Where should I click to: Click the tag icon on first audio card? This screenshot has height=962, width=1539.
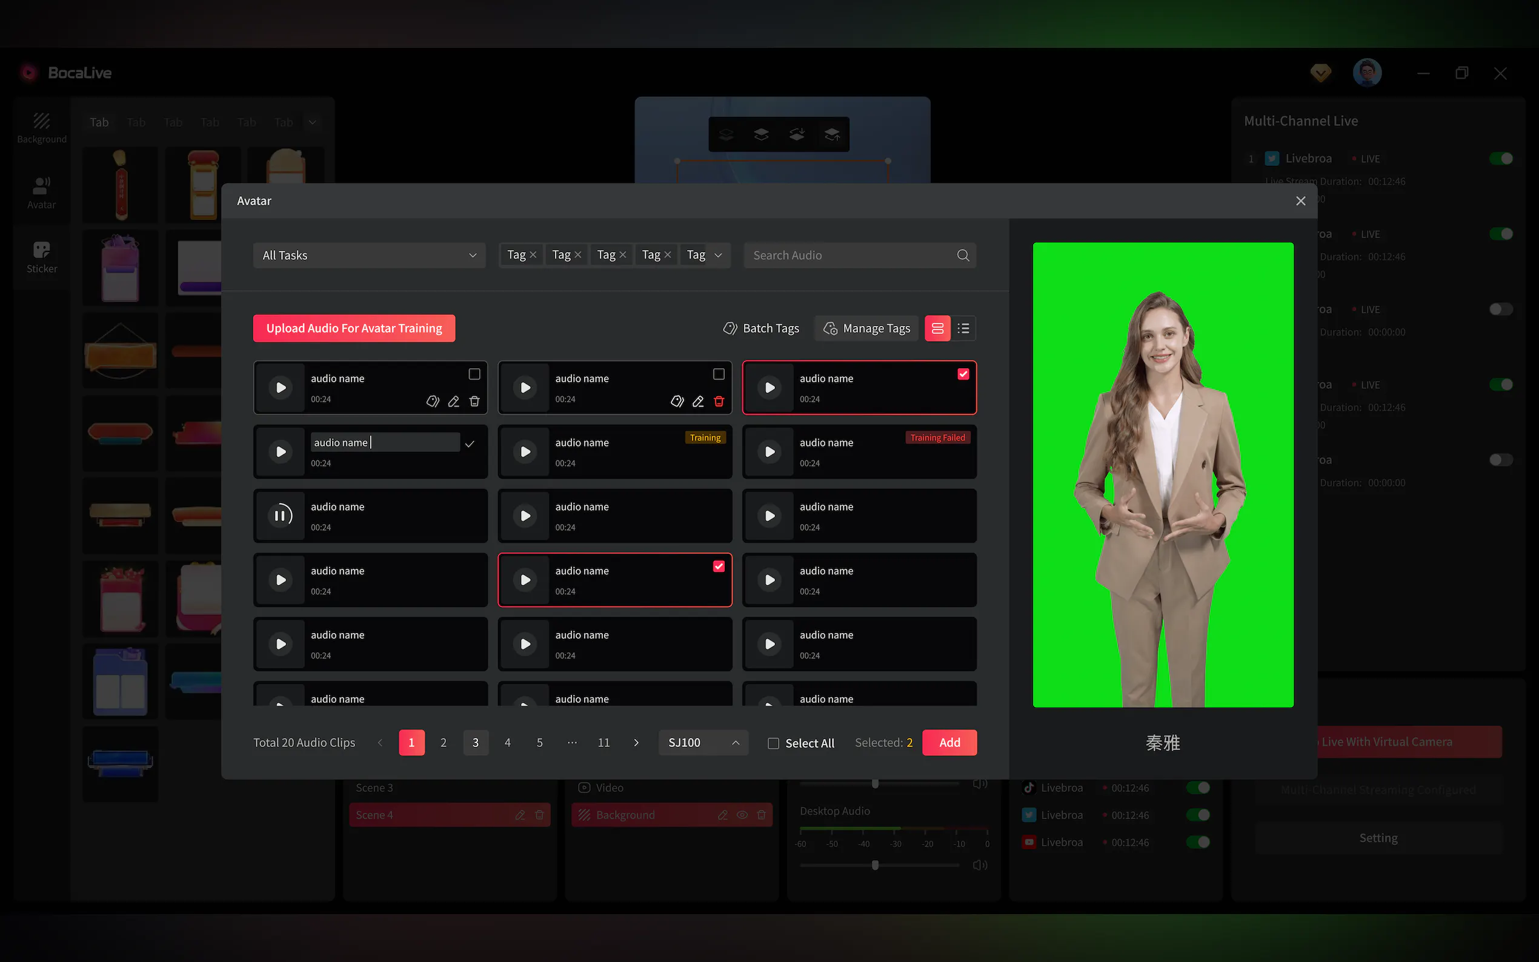[433, 402]
